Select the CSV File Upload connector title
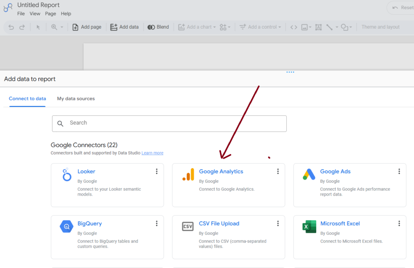 pyautogui.click(x=219, y=224)
